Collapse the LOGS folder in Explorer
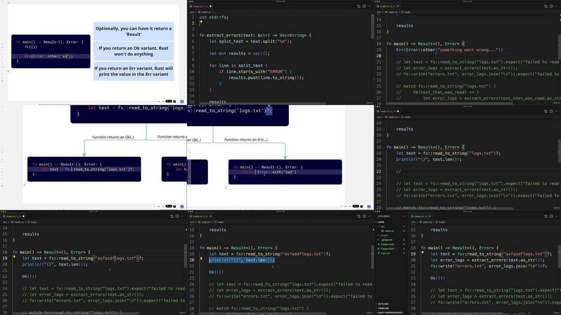 click(376, 222)
